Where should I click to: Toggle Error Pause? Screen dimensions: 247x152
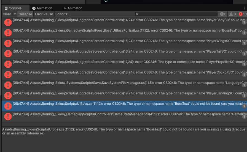(x=44, y=14)
